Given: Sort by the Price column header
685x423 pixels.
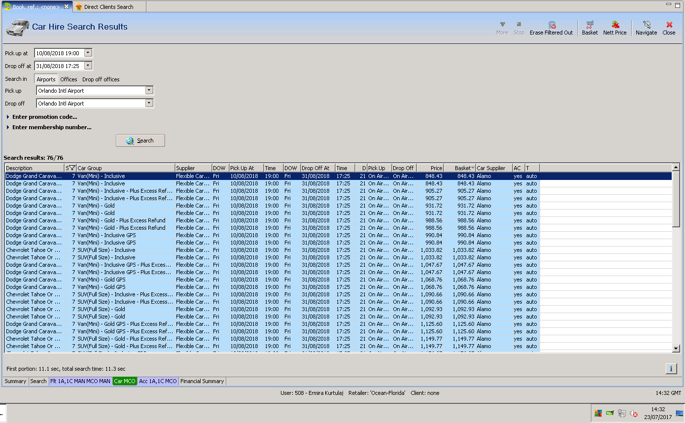Looking at the screenshot, I should (x=430, y=168).
